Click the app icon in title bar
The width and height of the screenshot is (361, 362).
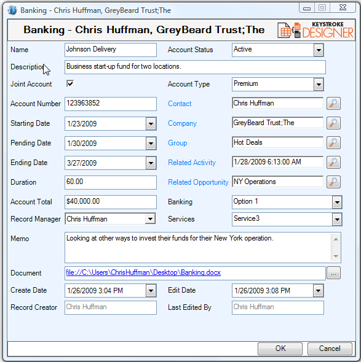(12, 10)
